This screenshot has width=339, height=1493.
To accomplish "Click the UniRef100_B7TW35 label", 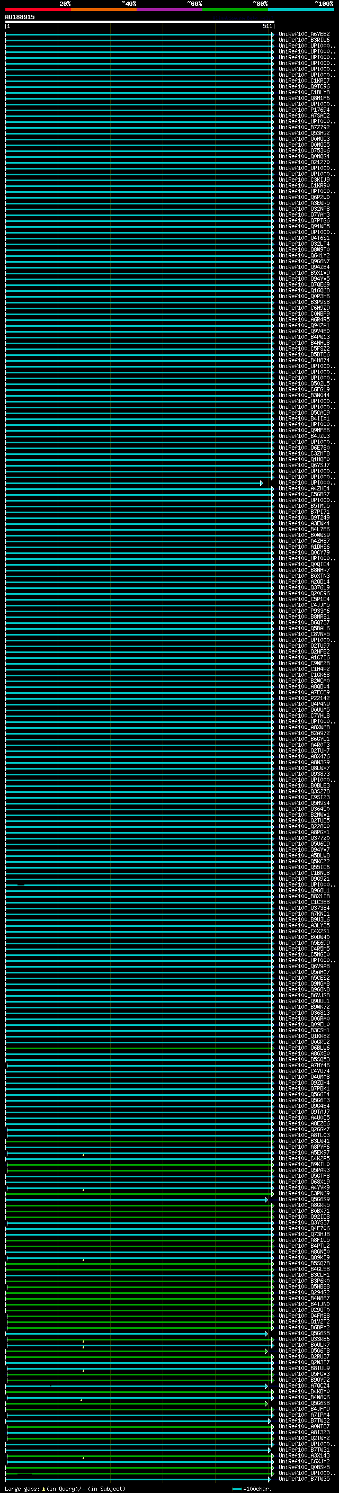I will pyautogui.click(x=304, y=1479).
